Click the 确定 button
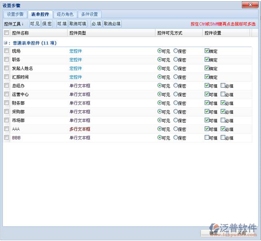261x241 pixels. (214, 233)
